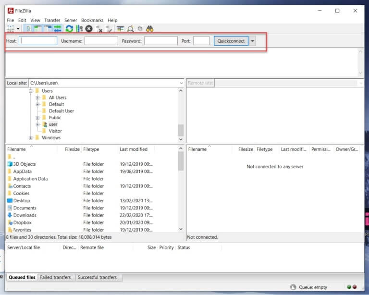Toggle synchronized browsing icon
The height and width of the screenshot is (295, 369).
(x=140, y=29)
